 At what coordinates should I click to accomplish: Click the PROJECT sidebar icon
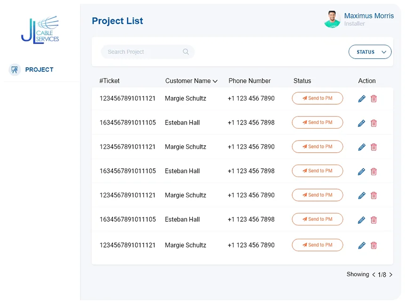point(14,69)
